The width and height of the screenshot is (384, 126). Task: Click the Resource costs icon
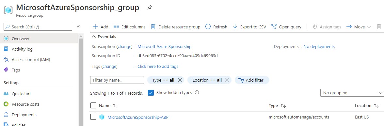click(x=6, y=104)
